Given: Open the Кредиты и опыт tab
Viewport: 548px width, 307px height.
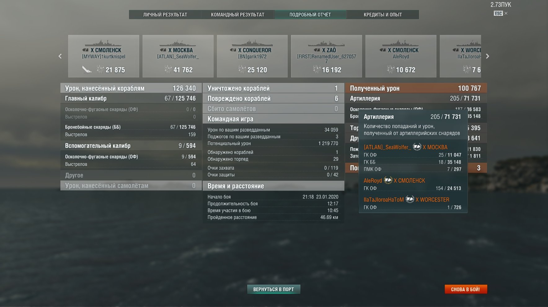Looking at the screenshot, I should click(383, 15).
